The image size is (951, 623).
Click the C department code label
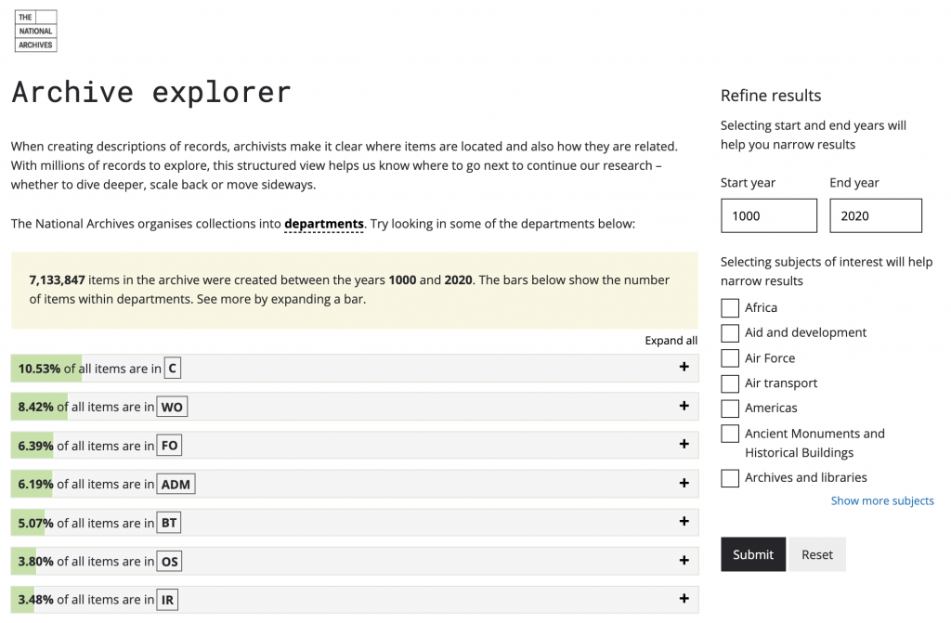pyautogui.click(x=172, y=369)
